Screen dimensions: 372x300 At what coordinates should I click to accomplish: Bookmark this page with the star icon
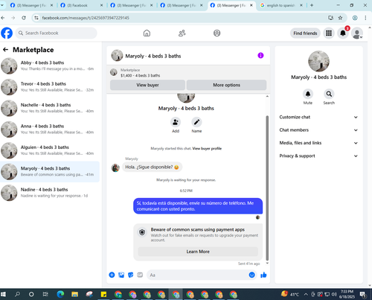[340, 18]
